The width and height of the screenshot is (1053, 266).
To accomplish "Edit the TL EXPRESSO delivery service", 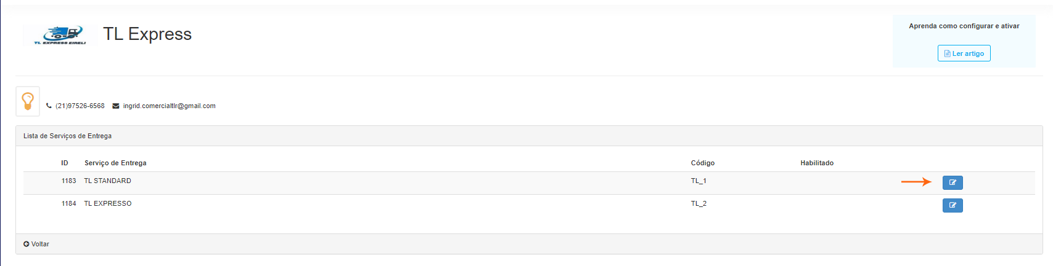I will point(952,205).
